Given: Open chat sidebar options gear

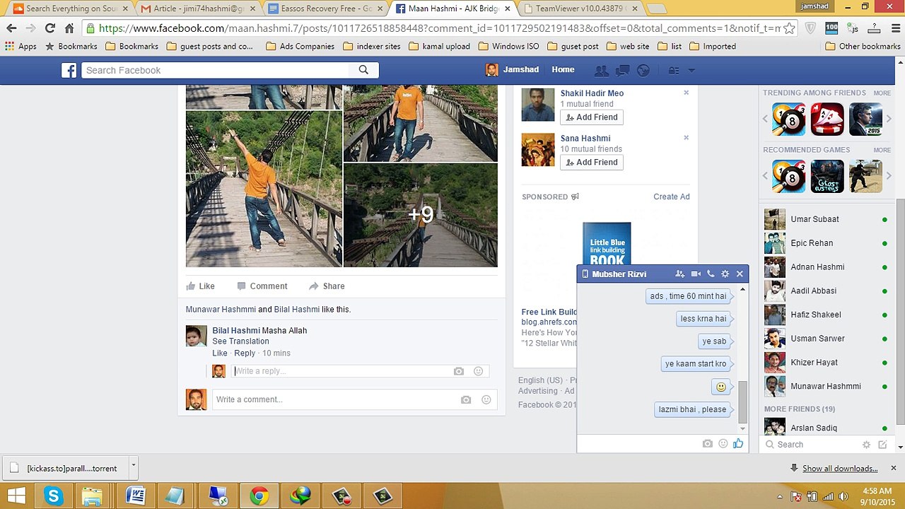Looking at the screenshot, I should pos(866,445).
